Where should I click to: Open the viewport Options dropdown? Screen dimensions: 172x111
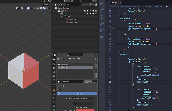[46, 5]
